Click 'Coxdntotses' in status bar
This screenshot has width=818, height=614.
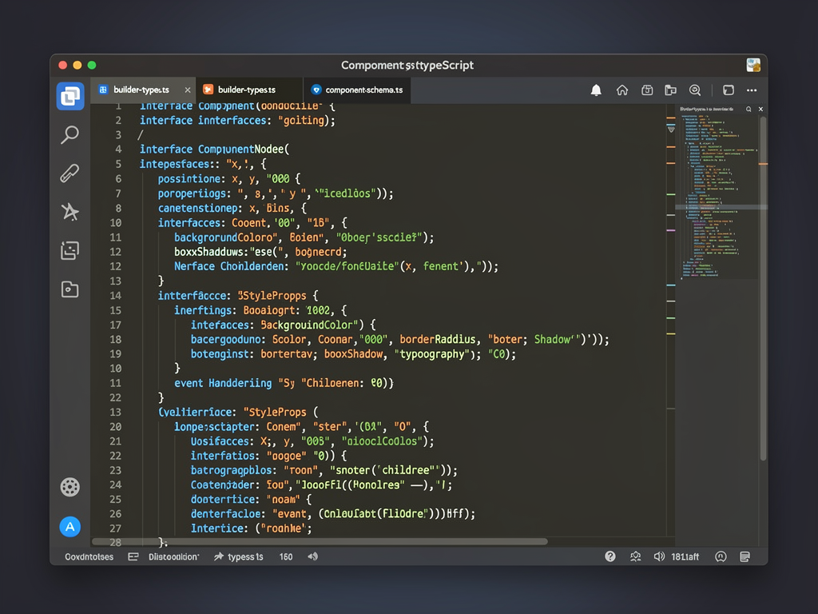(x=89, y=557)
